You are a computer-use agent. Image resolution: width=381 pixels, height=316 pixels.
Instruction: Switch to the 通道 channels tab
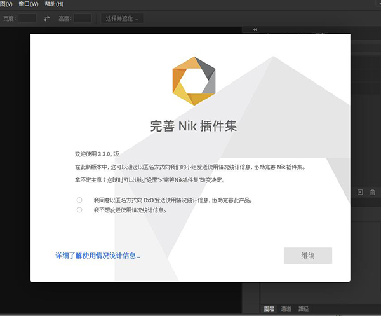point(286,309)
